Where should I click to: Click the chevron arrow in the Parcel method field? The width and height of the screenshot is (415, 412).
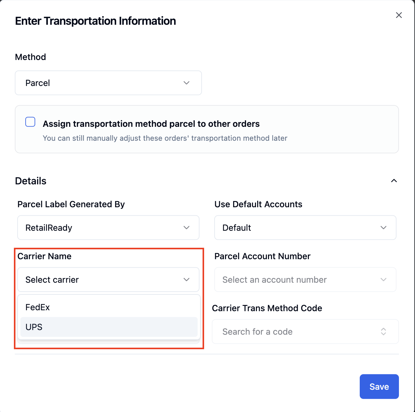tap(187, 83)
